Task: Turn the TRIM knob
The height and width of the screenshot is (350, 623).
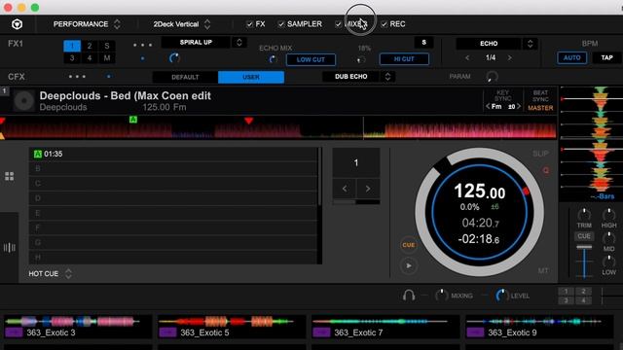Action: [x=584, y=215]
